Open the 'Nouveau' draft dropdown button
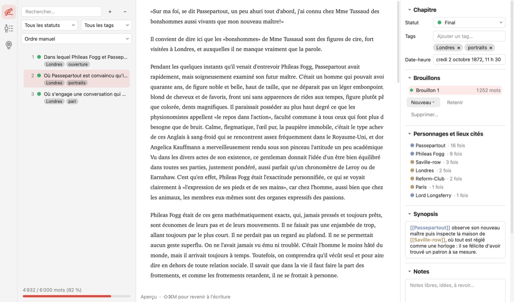Image resolution: width=514 pixels, height=302 pixels. click(423, 103)
